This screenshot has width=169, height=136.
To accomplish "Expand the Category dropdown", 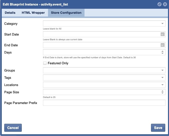I will click(162, 24).
